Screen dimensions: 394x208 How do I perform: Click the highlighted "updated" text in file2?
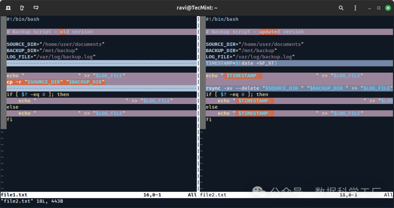click(x=268, y=32)
